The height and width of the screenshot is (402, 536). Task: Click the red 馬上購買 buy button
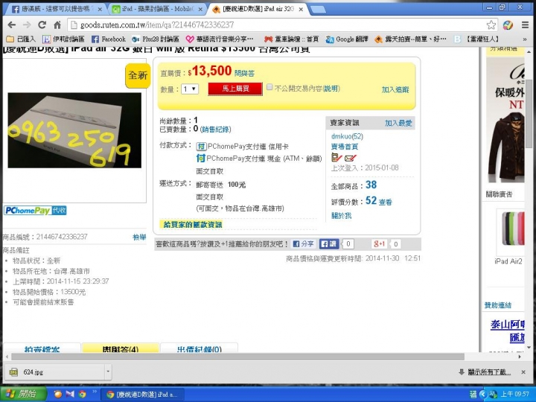pos(235,89)
